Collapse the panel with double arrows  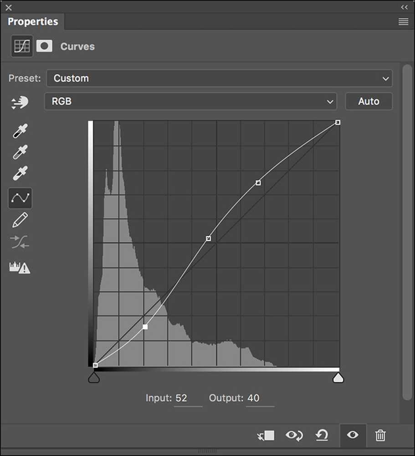click(x=404, y=7)
